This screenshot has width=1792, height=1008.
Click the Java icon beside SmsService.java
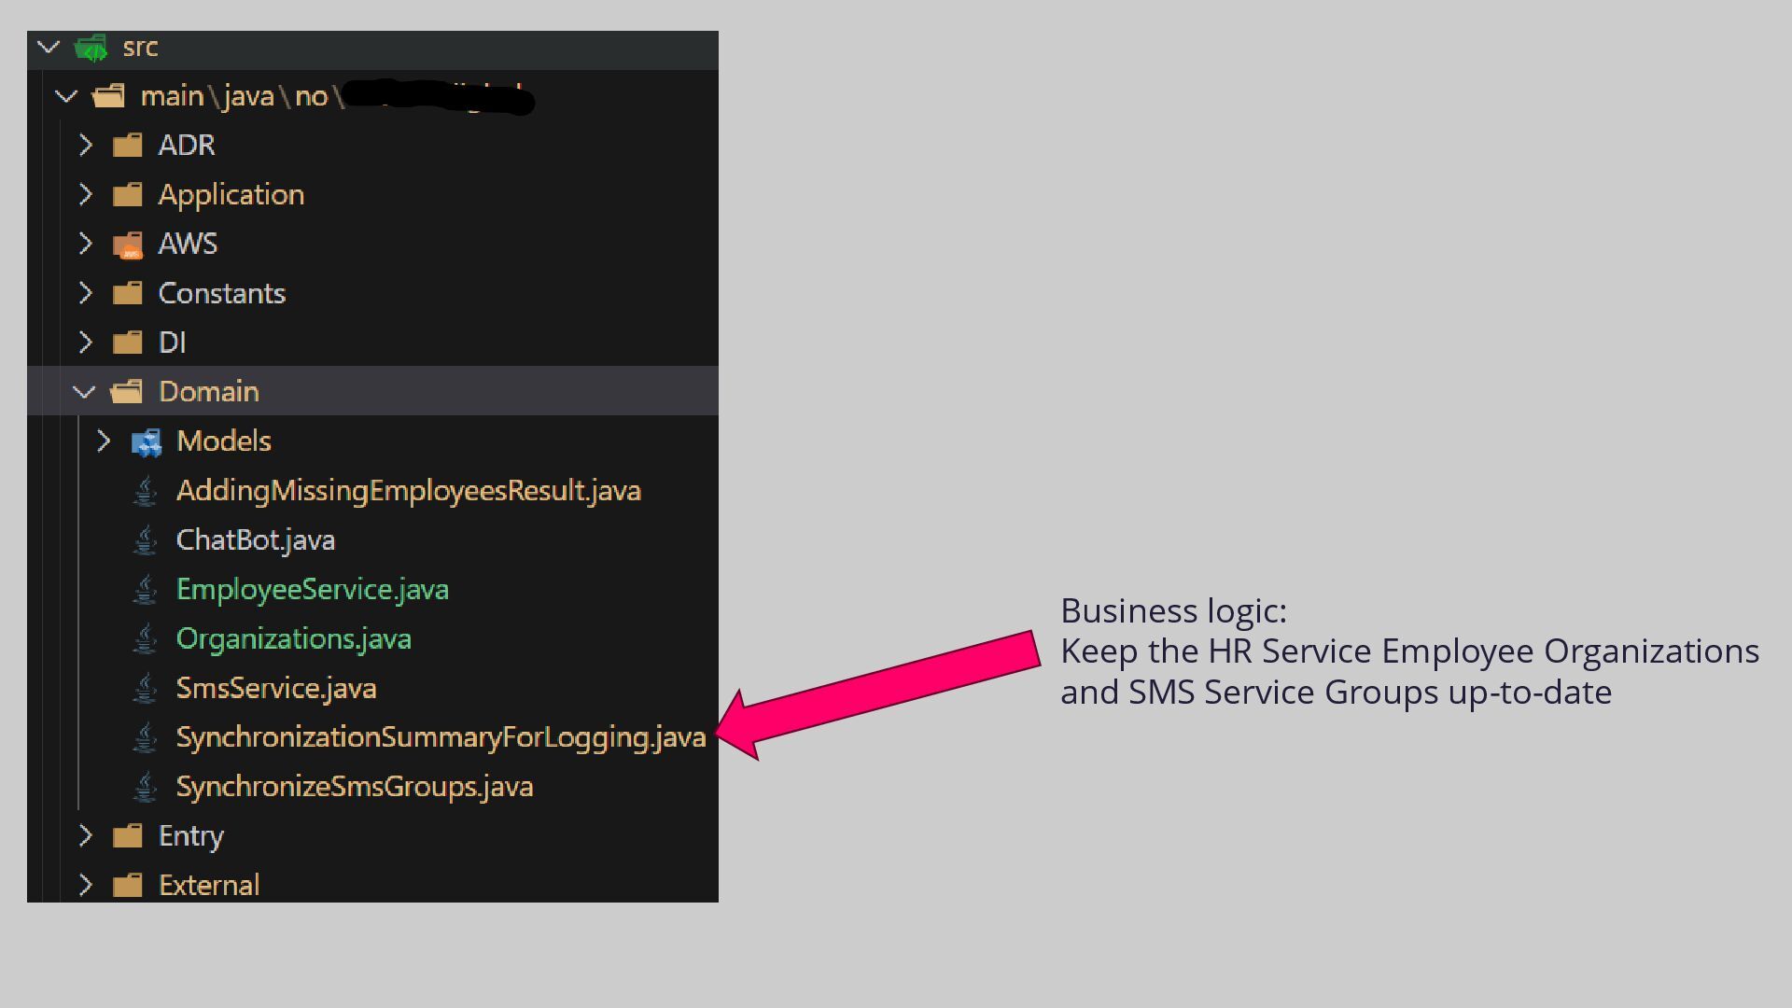[x=145, y=689]
